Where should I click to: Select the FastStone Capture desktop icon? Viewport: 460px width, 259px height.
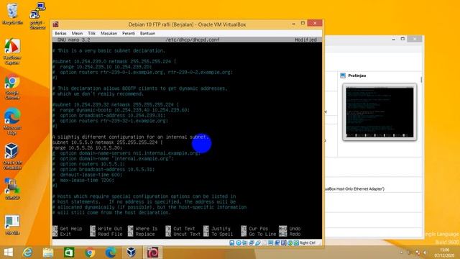coord(12,51)
